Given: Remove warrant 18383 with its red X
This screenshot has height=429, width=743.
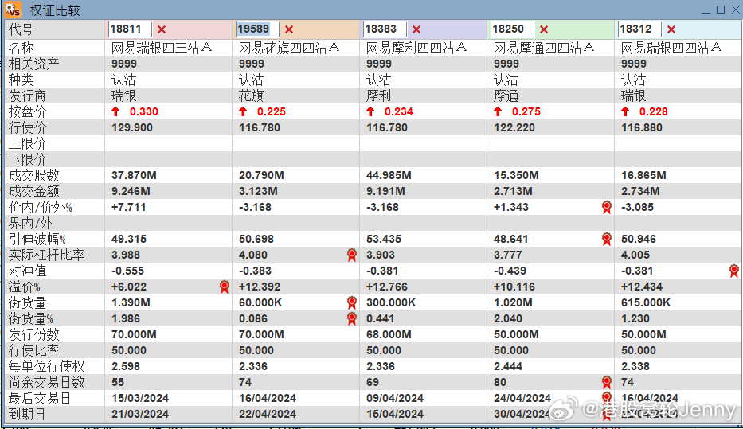Looking at the screenshot, I should [x=416, y=29].
